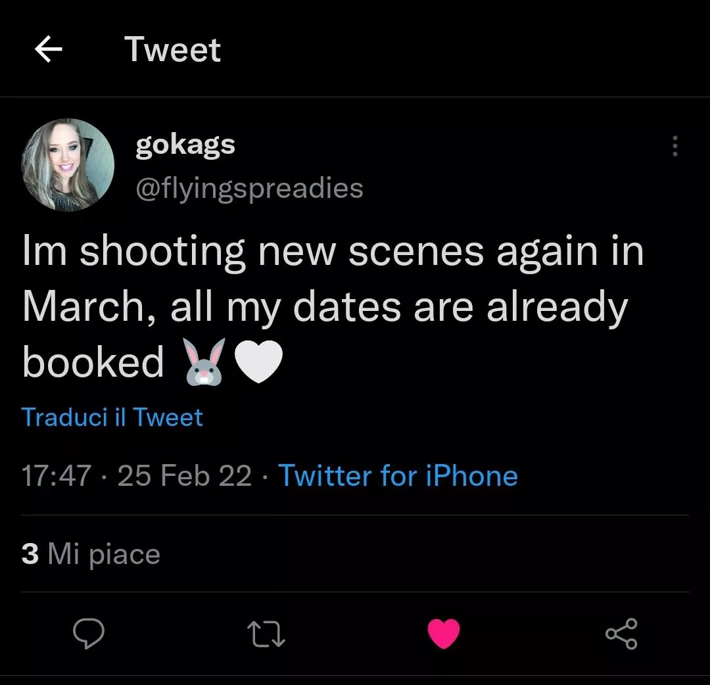Open the Twitter for iPhone source link
710x685 pixels.
coord(398,475)
